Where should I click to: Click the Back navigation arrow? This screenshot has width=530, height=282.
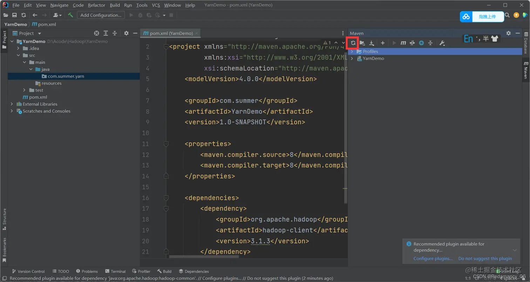[35, 15]
